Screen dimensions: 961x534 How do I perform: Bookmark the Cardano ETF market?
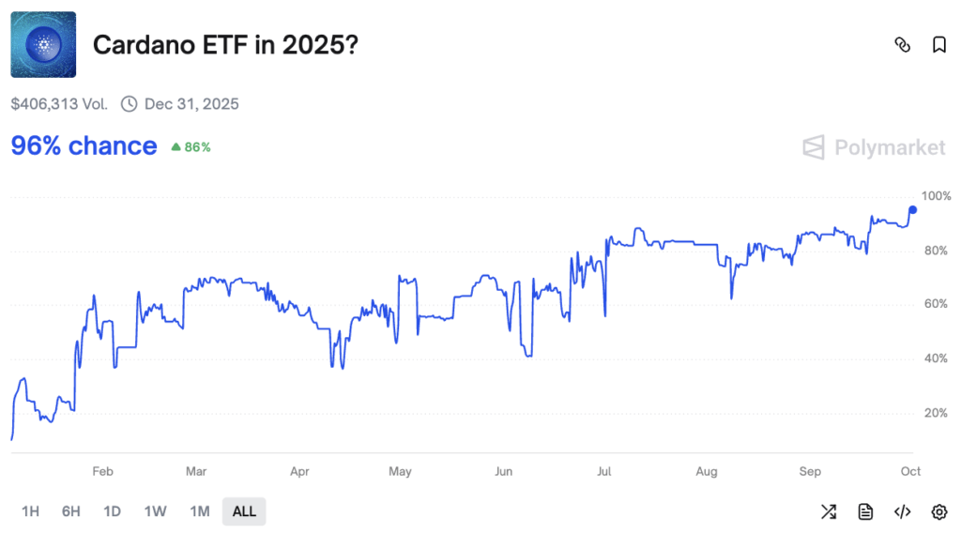click(x=938, y=45)
